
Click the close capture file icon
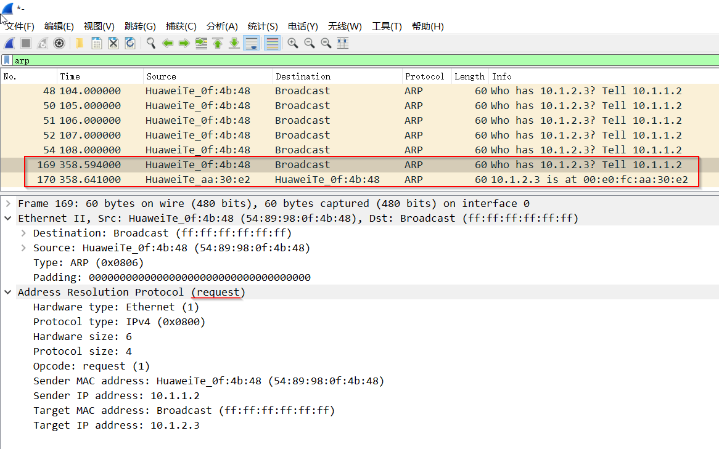[x=113, y=43]
